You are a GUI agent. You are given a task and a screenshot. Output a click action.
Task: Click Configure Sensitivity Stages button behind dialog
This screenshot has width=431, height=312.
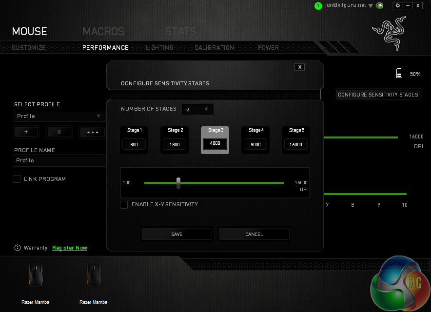[x=378, y=95]
